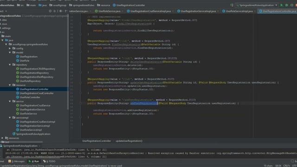Click the Debug bug icon in the toolbar
The image size is (297, 167).
tap(287, 5)
